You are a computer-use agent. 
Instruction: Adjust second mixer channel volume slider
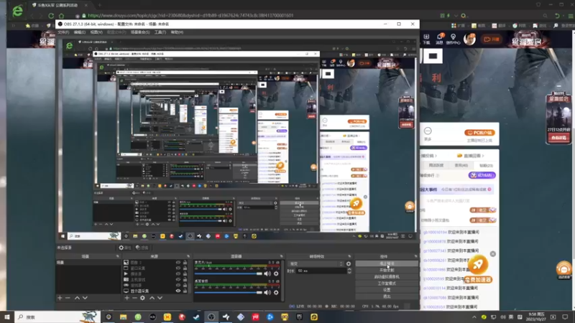click(x=229, y=292)
